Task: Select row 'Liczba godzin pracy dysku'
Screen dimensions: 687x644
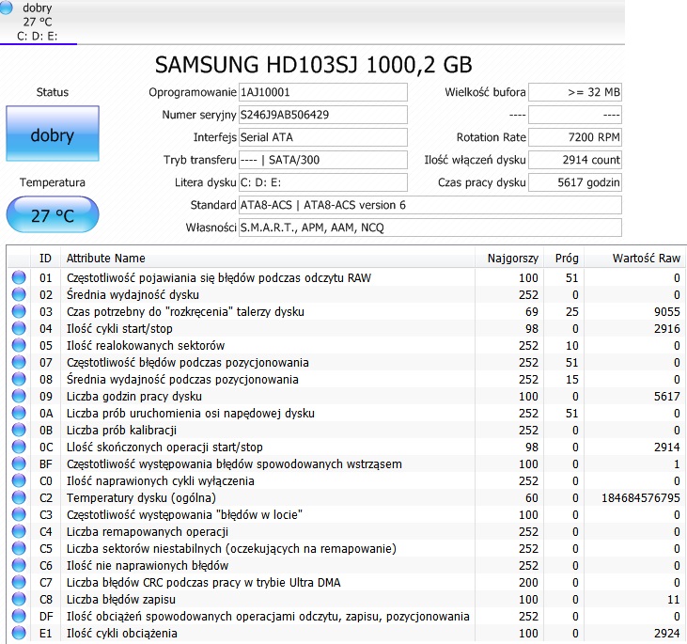Action: [x=345, y=397]
